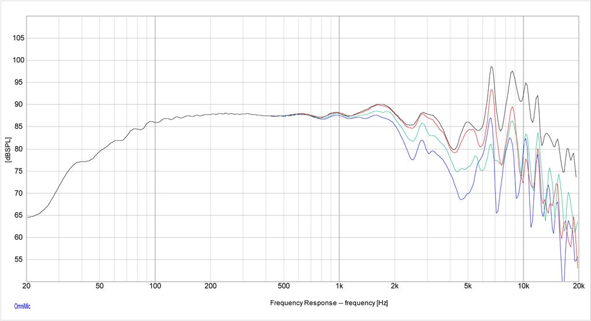
Task: Click the 50 Hz frequency label
Action: click(x=99, y=286)
